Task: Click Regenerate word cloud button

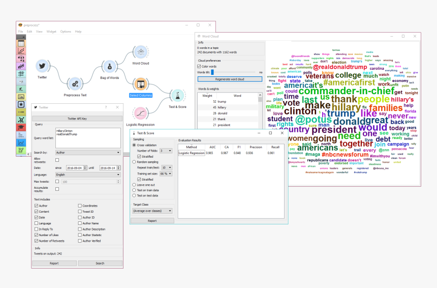Action: click(230, 79)
